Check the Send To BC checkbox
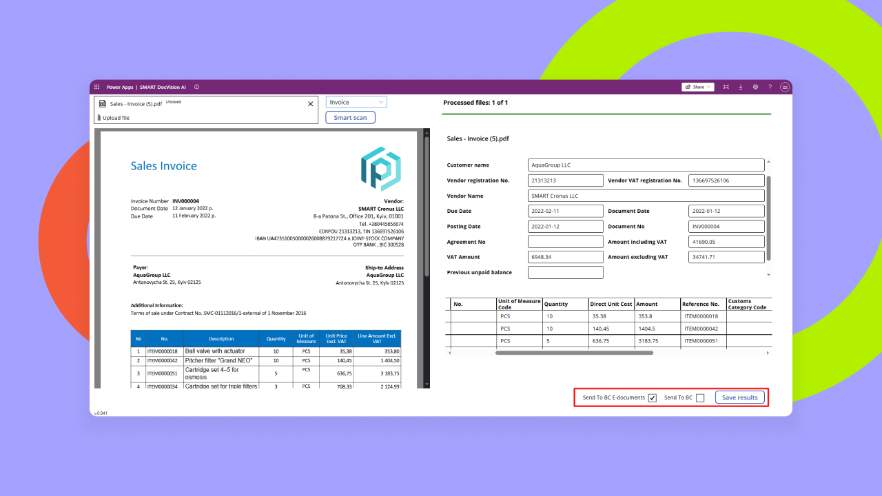The image size is (882, 496). 700,397
